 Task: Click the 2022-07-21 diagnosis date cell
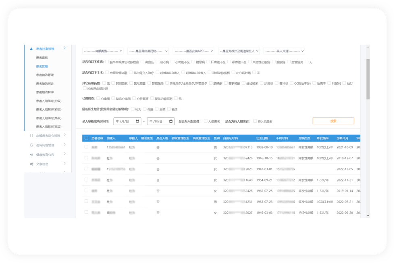click(345, 202)
